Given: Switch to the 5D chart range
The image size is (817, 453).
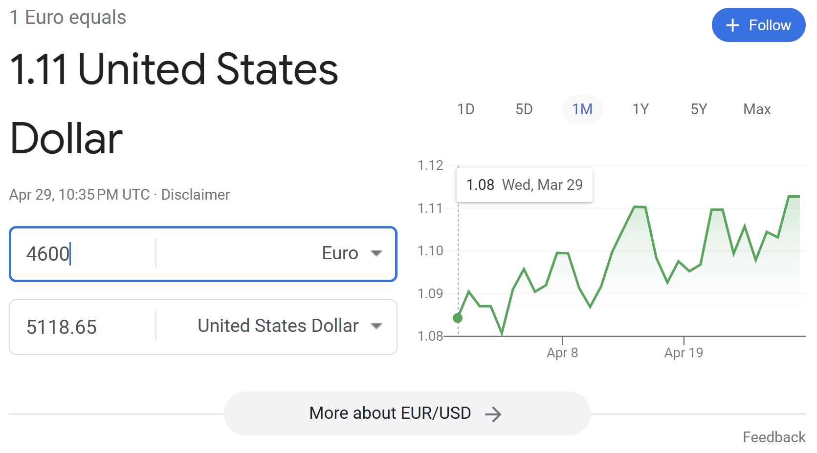Looking at the screenshot, I should [x=524, y=109].
